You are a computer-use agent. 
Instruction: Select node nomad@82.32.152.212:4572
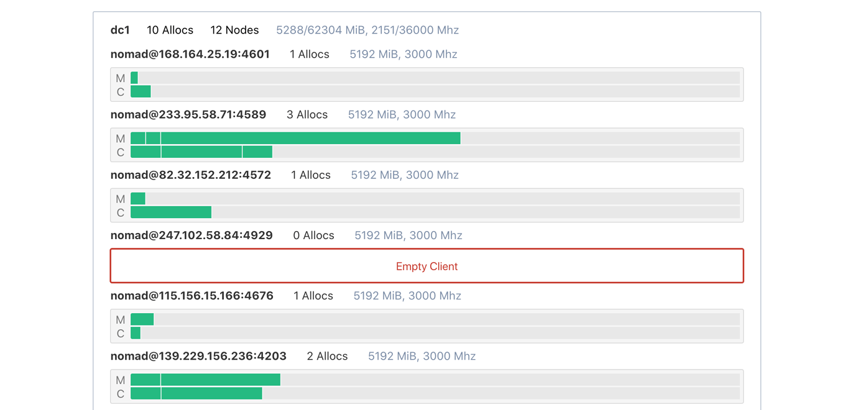coord(191,175)
